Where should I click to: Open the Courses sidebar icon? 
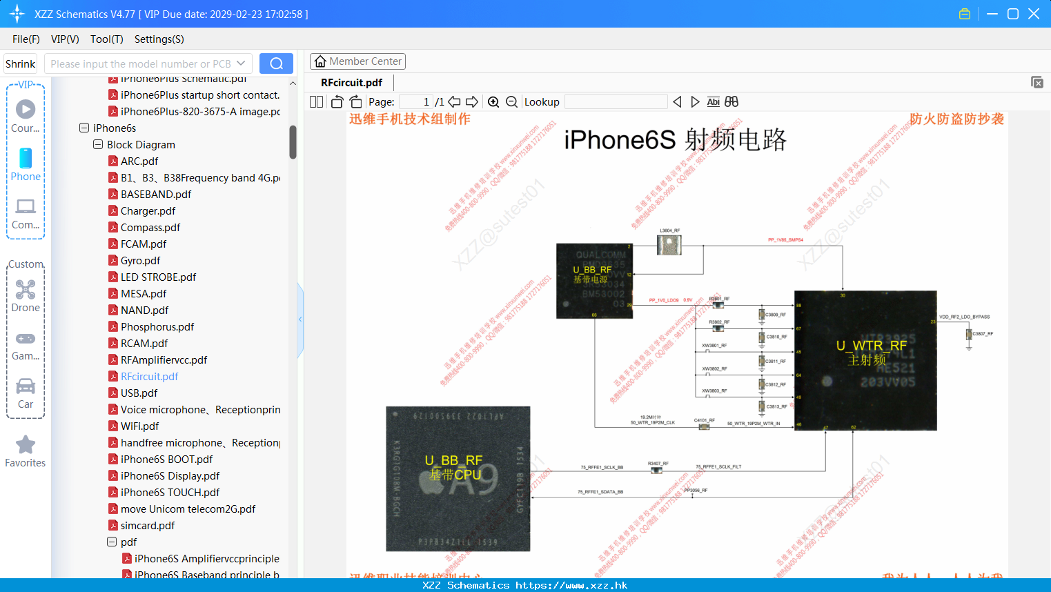(26, 109)
